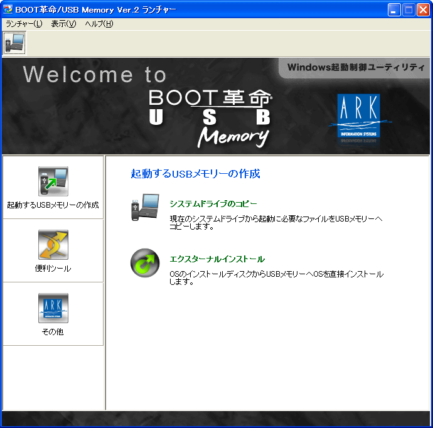This screenshot has height=428, width=433.
Task: Open the ランチャー(L) menu
Action: [x=24, y=24]
